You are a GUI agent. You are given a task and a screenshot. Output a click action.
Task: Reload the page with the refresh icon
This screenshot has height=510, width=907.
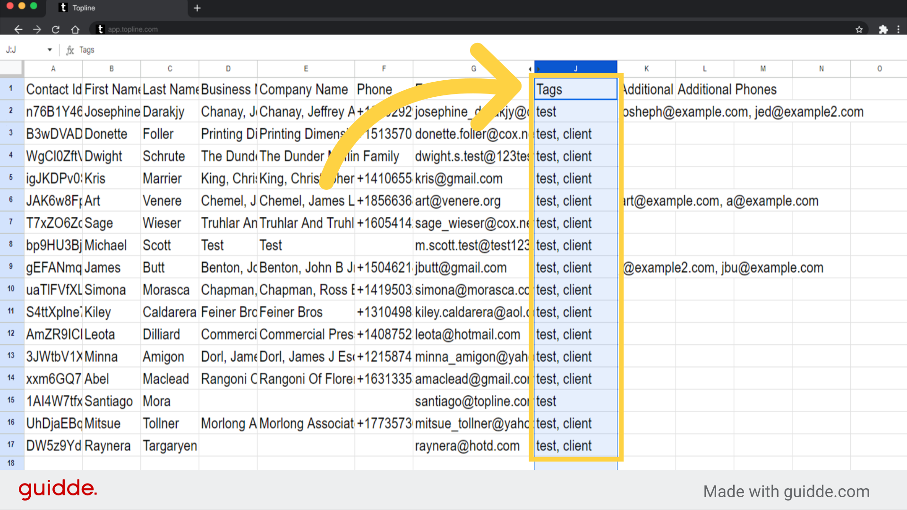[56, 29]
